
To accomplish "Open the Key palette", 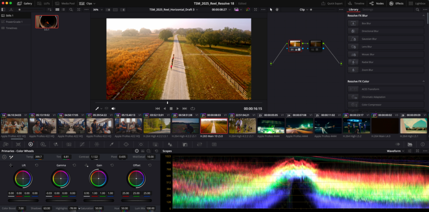I will (x=185, y=144).
